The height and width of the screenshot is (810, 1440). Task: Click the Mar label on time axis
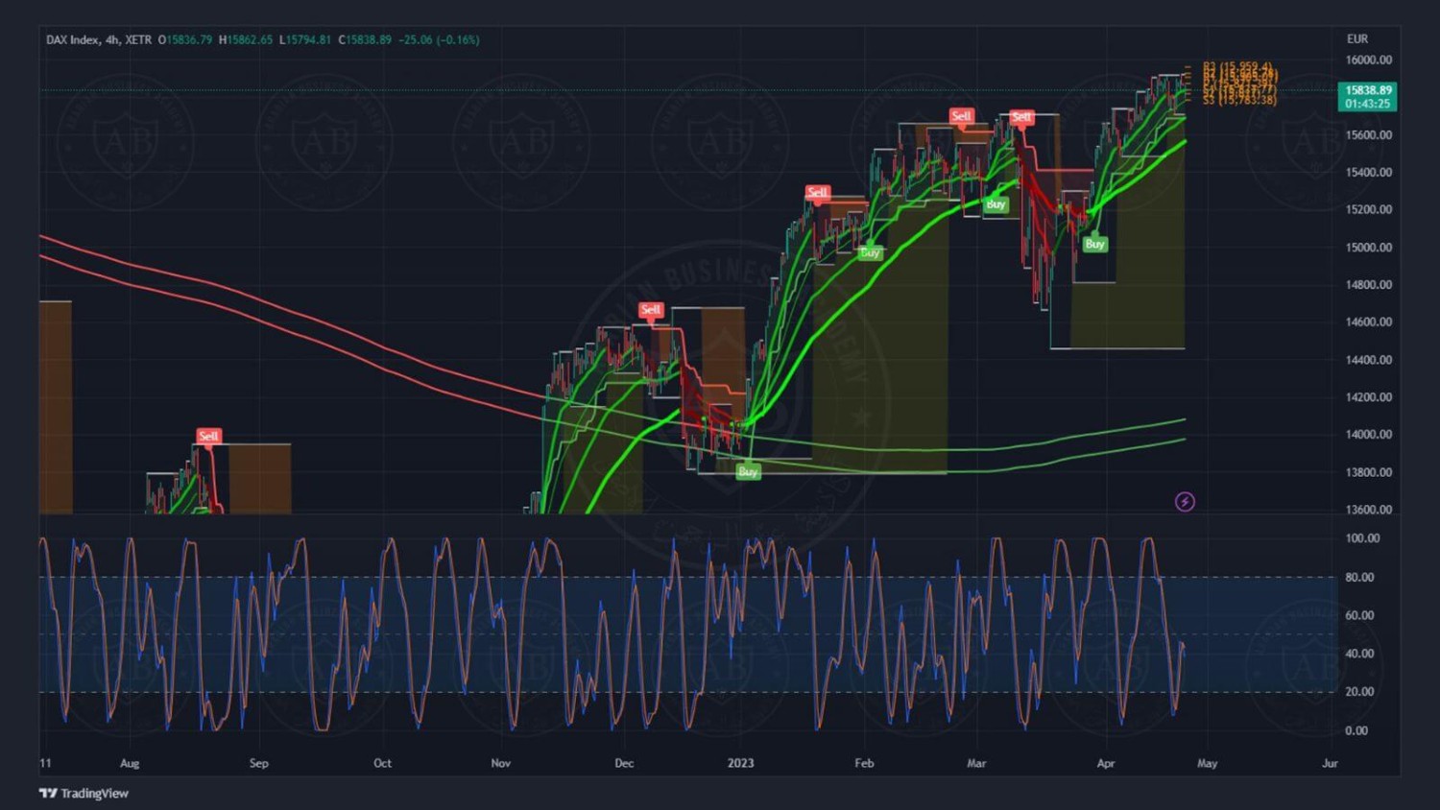click(x=976, y=764)
